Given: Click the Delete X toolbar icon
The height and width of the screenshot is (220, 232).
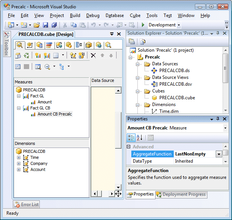Looking at the screenshot, I should click(93, 55).
